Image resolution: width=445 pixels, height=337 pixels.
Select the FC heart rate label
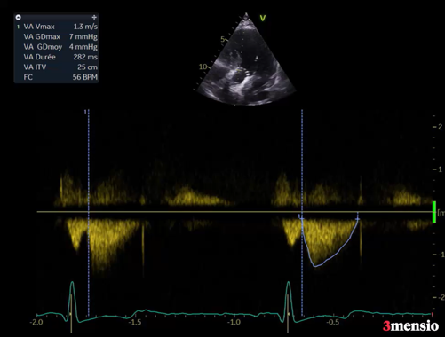point(28,77)
